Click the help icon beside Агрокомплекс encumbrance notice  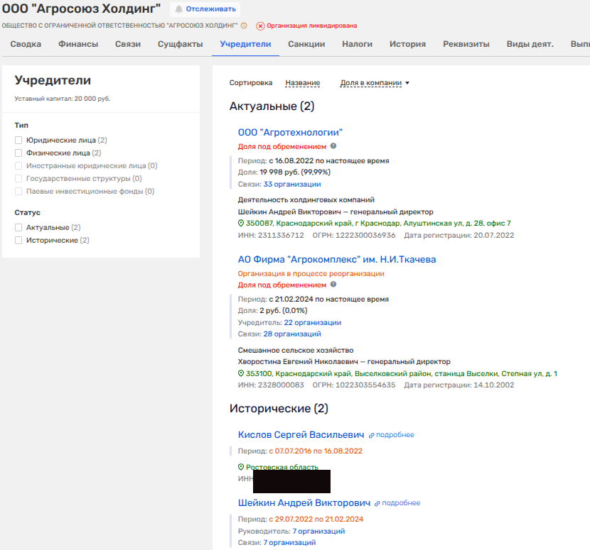click(x=333, y=285)
